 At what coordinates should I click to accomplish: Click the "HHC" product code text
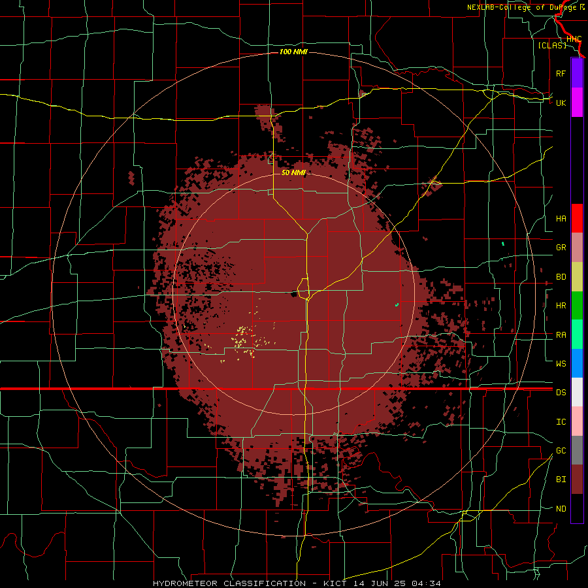(574, 39)
